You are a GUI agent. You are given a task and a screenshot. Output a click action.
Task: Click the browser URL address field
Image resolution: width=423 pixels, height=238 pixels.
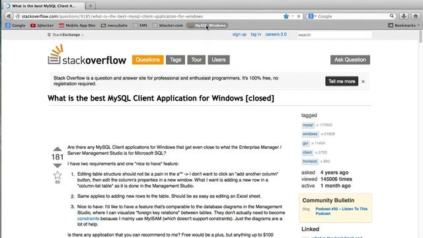151,17
